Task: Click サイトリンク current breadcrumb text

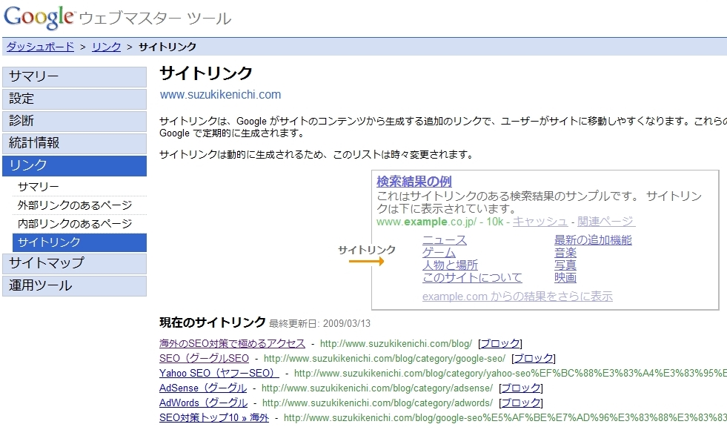Action: point(167,47)
